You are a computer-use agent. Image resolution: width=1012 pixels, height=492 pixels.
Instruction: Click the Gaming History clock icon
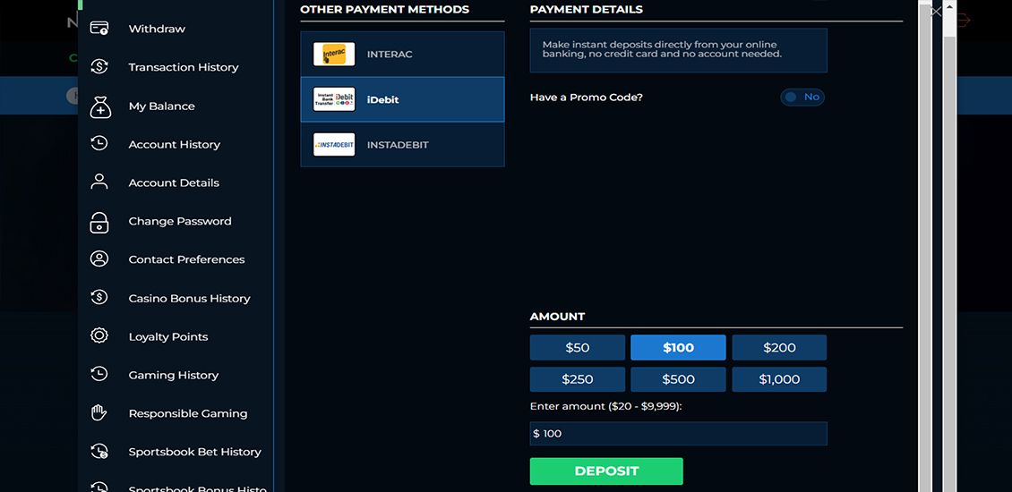pos(99,374)
